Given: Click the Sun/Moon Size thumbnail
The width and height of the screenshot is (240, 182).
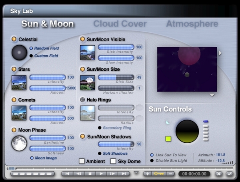Looking at the screenshot, I should pyautogui.click(x=88, y=83).
